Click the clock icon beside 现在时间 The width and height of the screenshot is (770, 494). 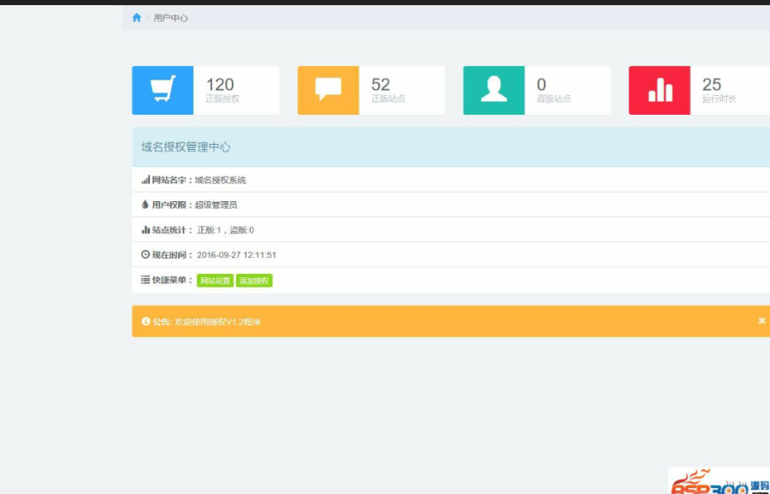click(144, 254)
